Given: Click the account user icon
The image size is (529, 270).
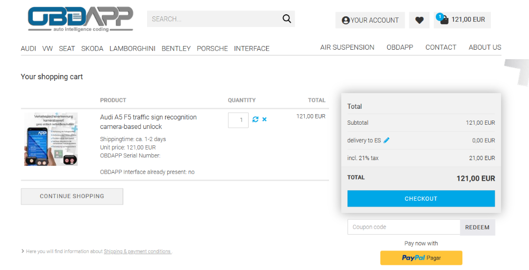Looking at the screenshot, I should click(x=345, y=20).
